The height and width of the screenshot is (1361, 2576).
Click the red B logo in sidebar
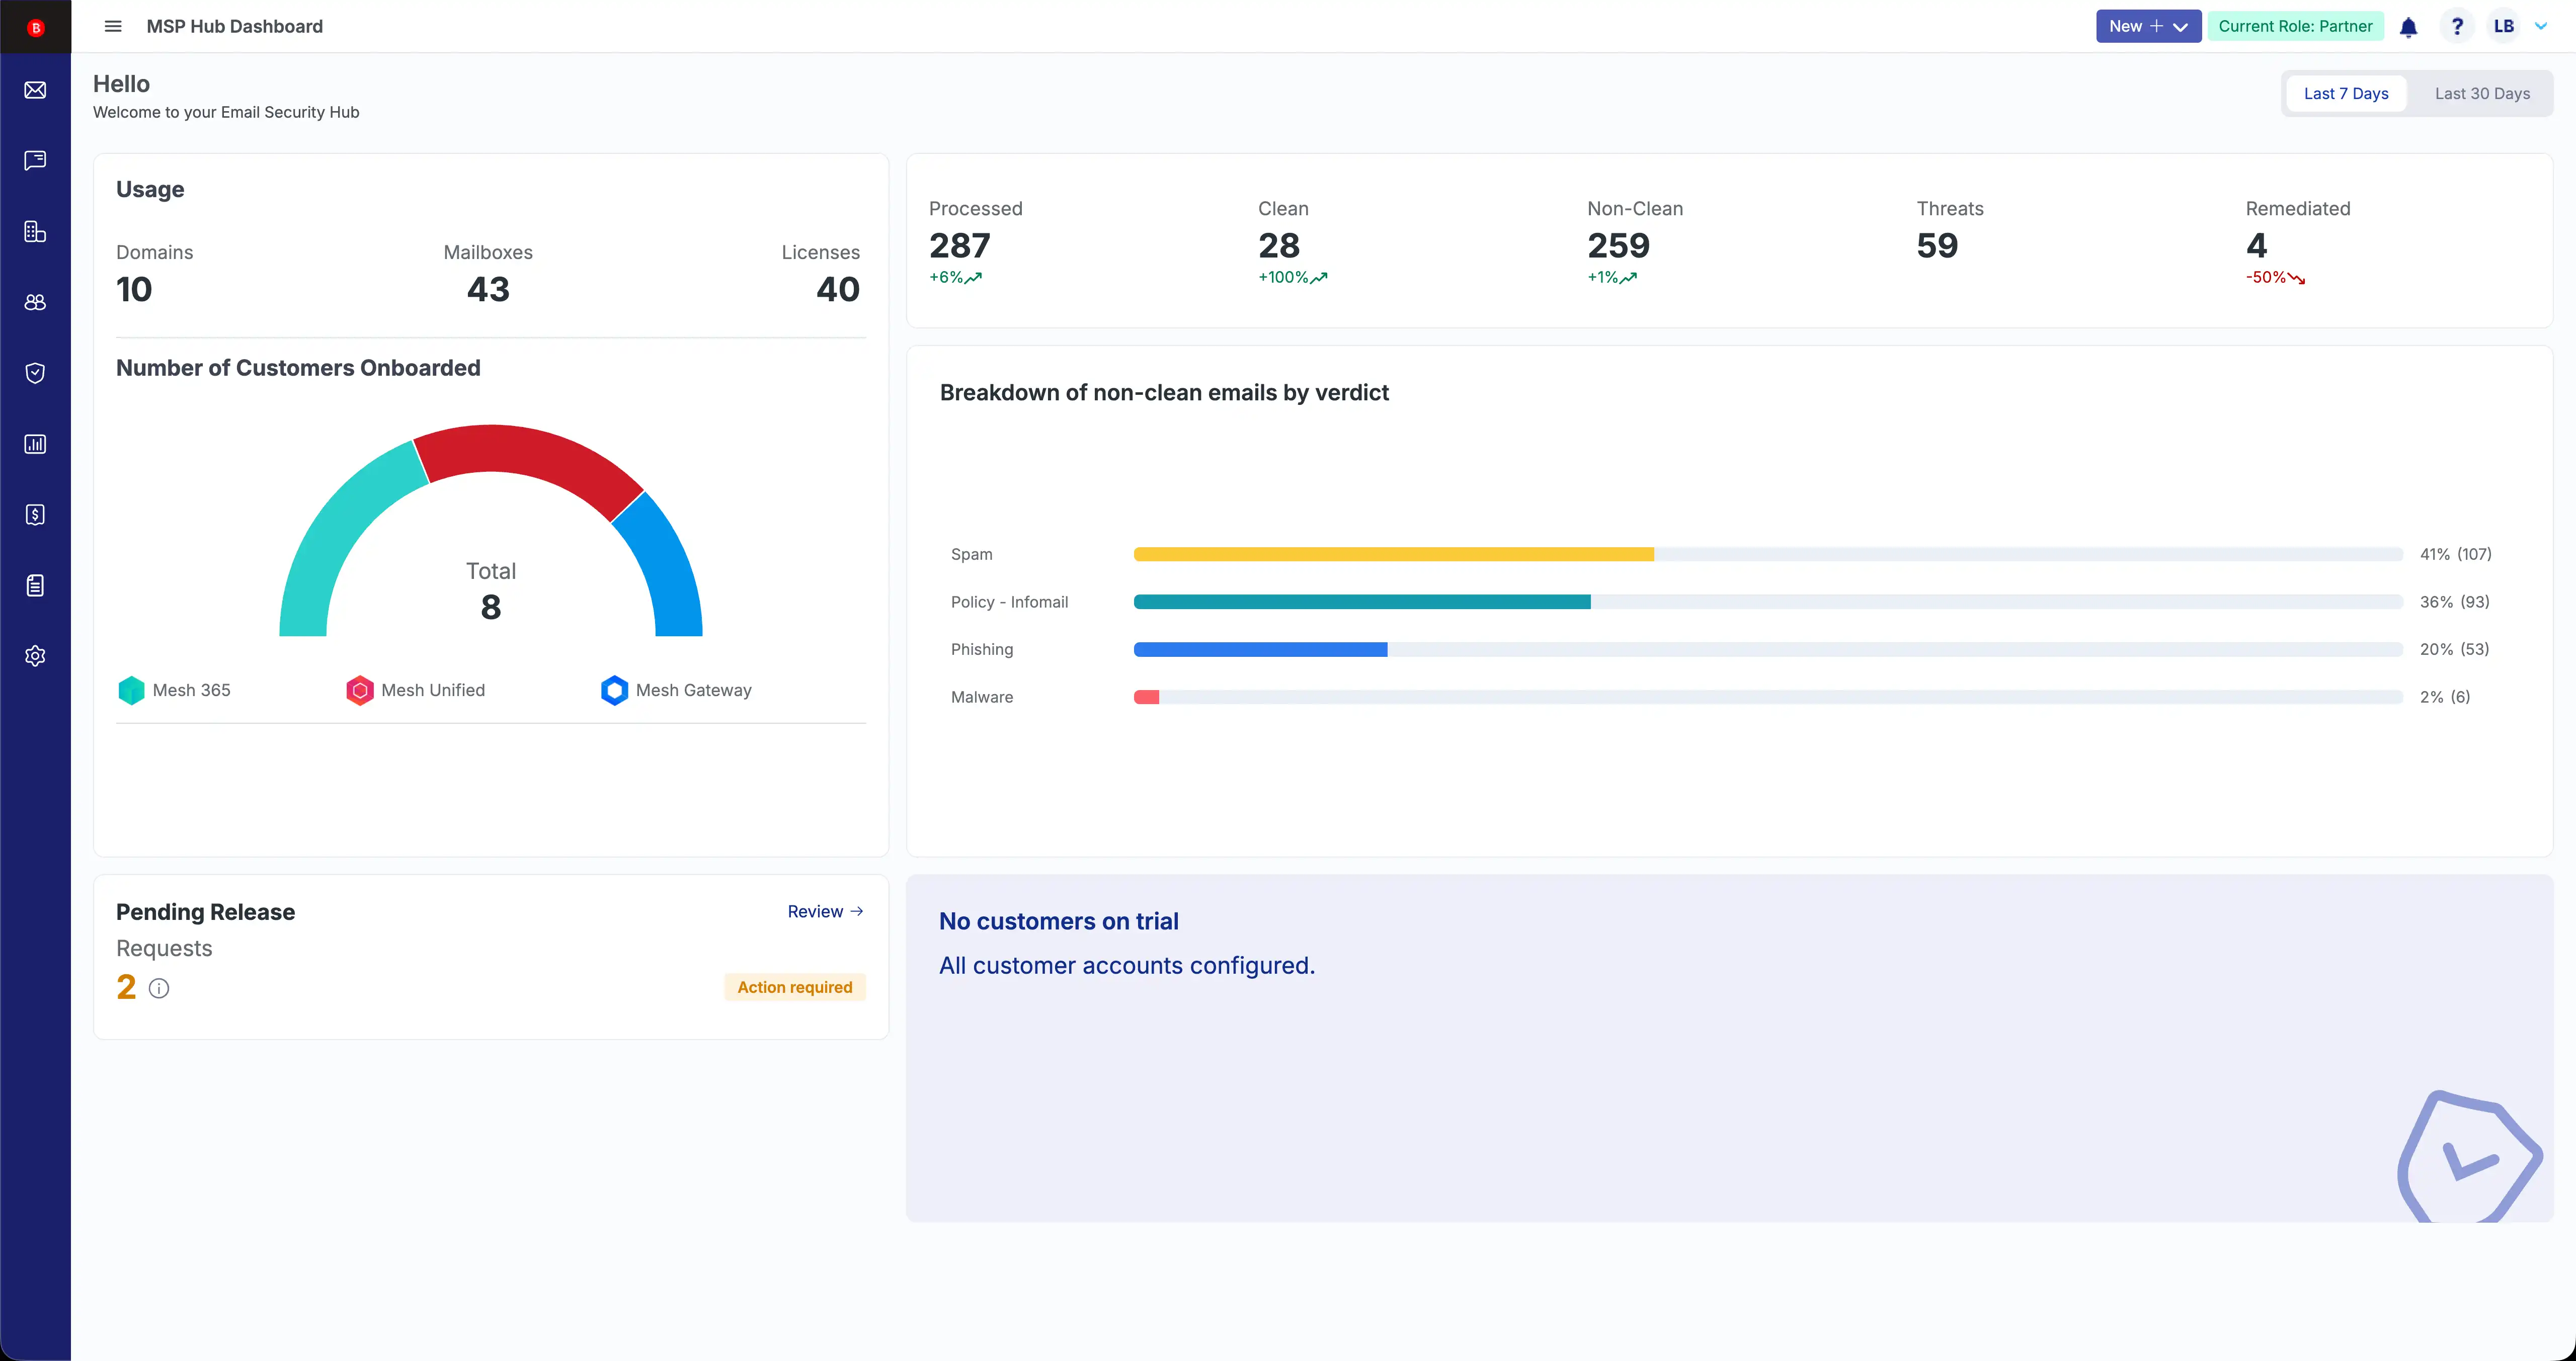[36, 27]
